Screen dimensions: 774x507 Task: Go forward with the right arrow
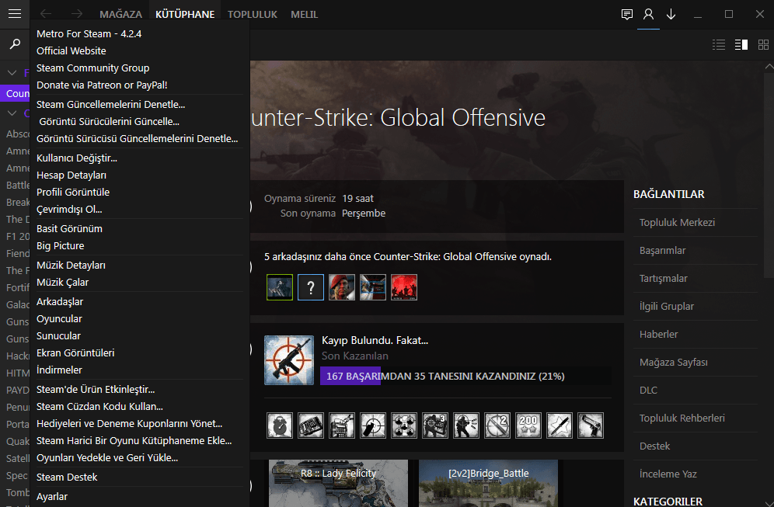click(76, 14)
